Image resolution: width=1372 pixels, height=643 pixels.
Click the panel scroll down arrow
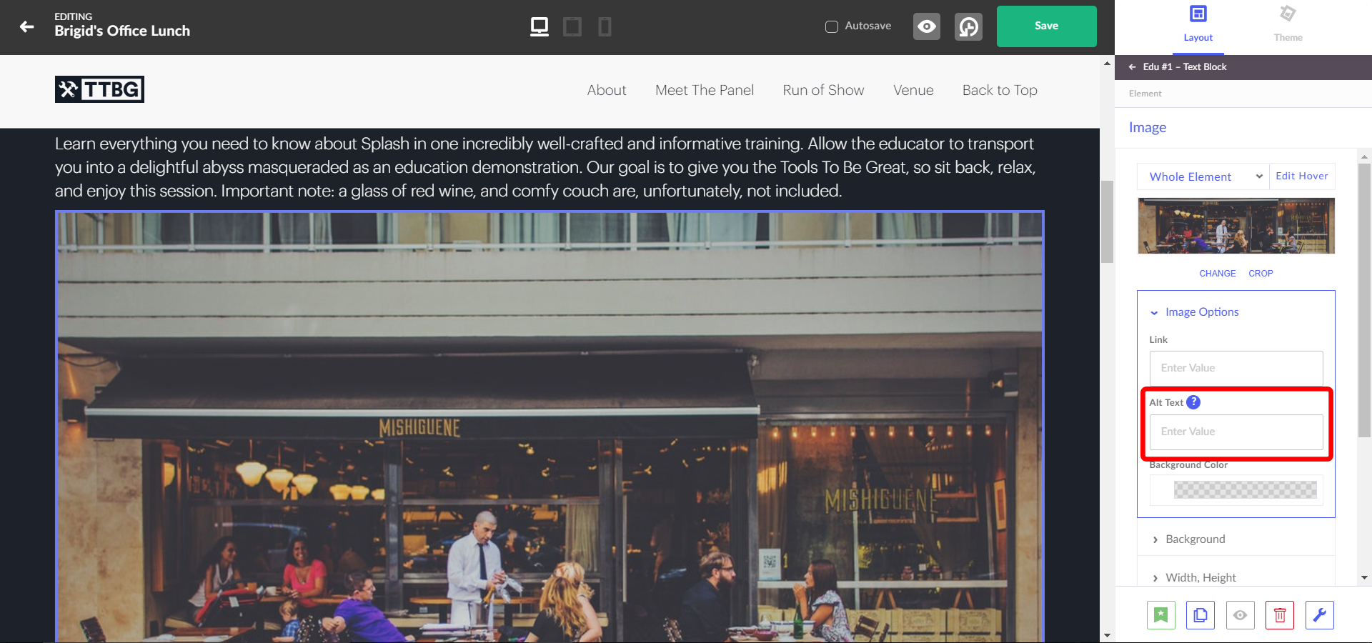click(1364, 577)
